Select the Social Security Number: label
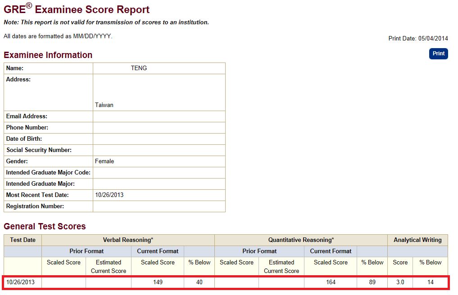Viewport: 458px width, 295px height. point(39,150)
